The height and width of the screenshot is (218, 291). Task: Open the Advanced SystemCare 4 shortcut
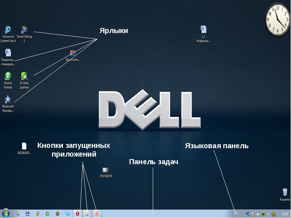pyautogui.click(x=8, y=30)
